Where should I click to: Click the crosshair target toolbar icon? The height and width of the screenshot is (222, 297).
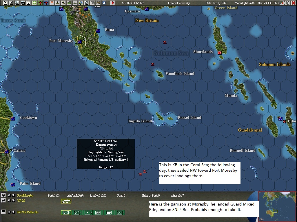[86, 3]
